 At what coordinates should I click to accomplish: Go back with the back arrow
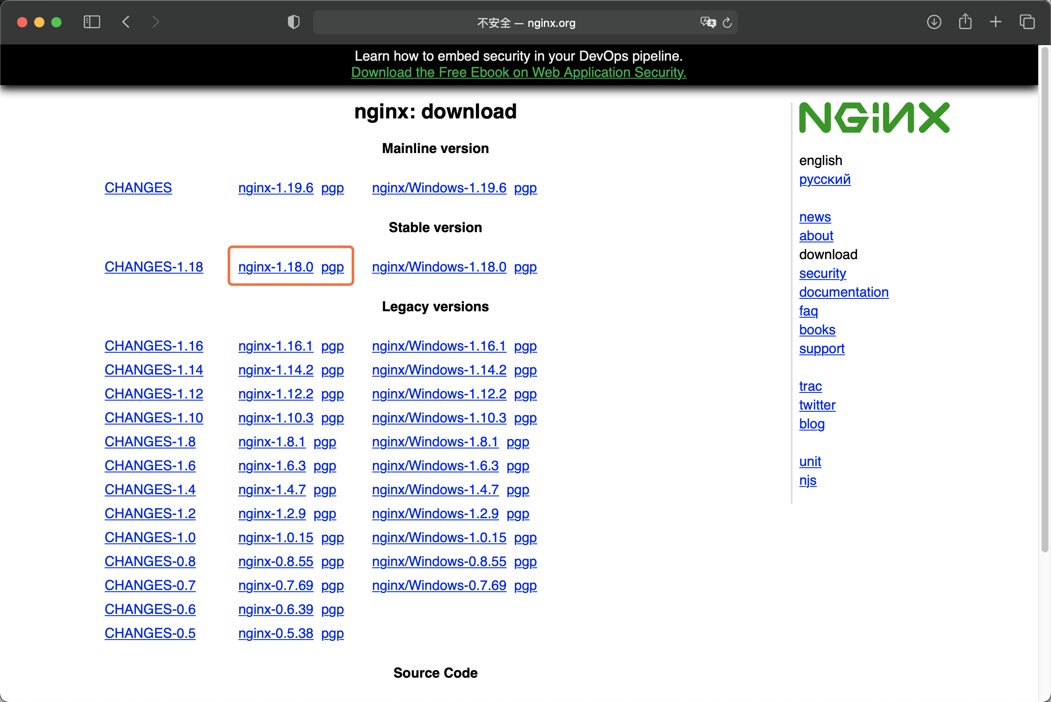(126, 22)
